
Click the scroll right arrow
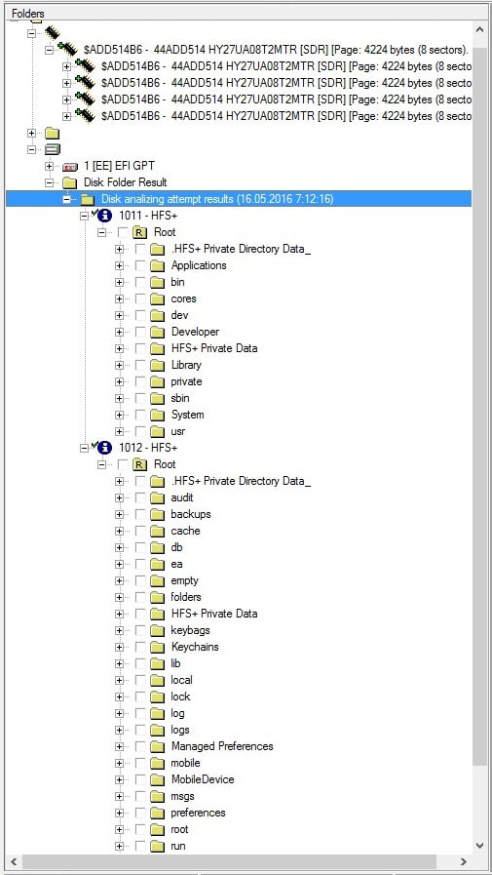pyautogui.click(x=463, y=861)
